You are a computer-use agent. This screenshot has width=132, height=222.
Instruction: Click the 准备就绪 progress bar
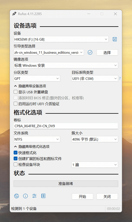pyautogui.click(x=66, y=184)
